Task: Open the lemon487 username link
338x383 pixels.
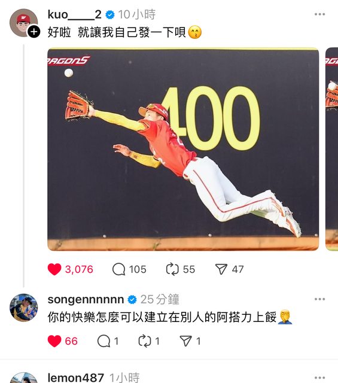Action: 76,378
